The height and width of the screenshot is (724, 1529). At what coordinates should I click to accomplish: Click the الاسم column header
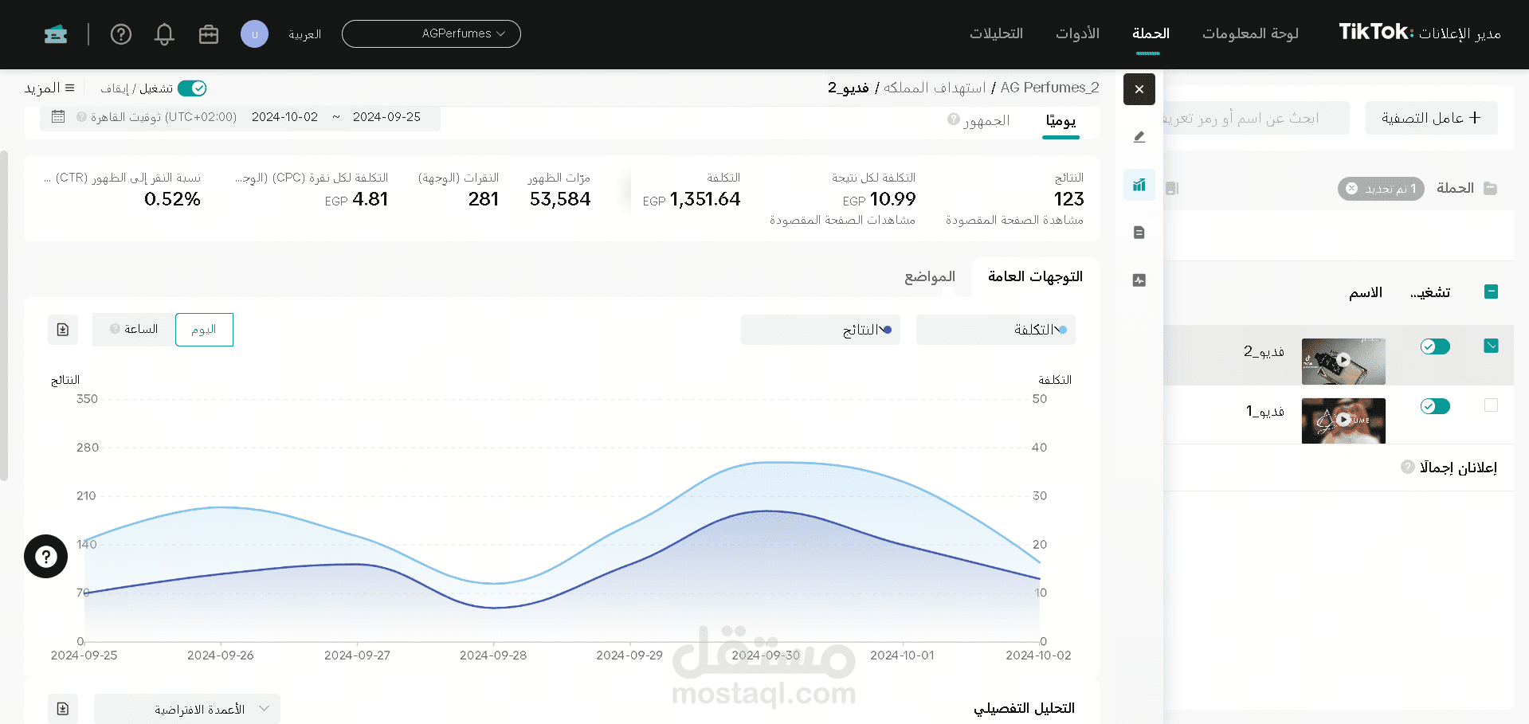click(x=1366, y=292)
